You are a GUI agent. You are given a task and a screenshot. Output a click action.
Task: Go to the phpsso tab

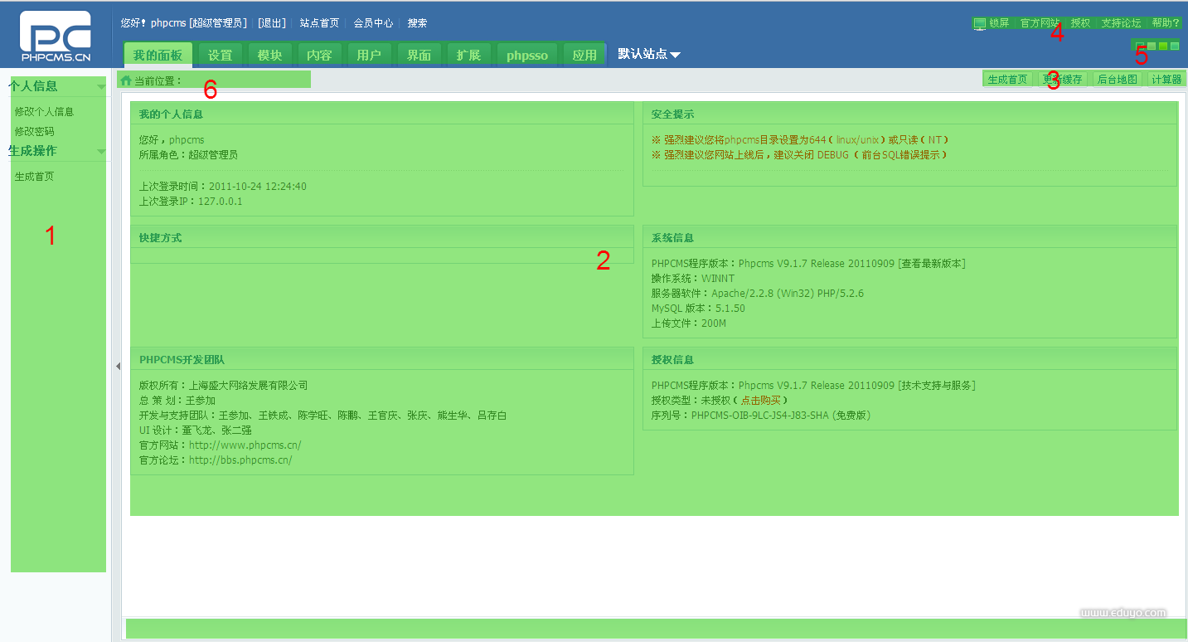(x=527, y=55)
